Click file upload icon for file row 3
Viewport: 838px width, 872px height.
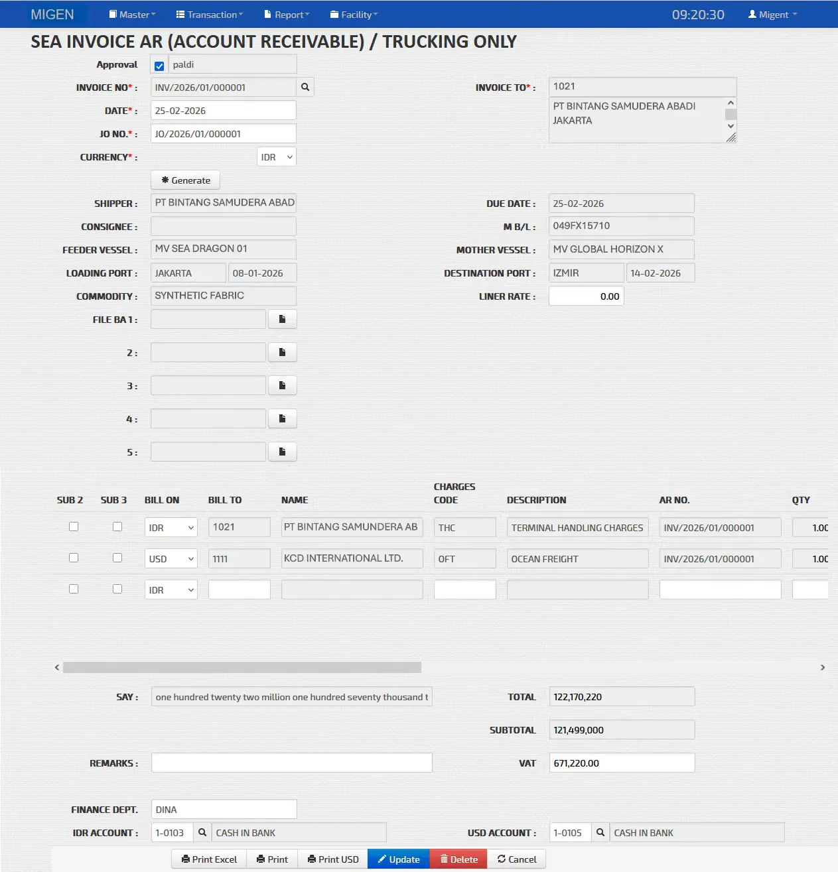(282, 385)
